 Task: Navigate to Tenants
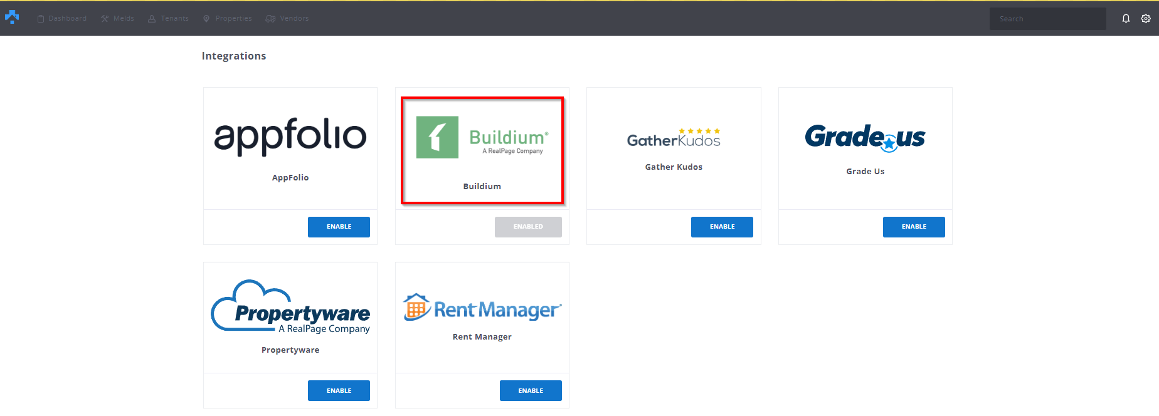pos(168,19)
